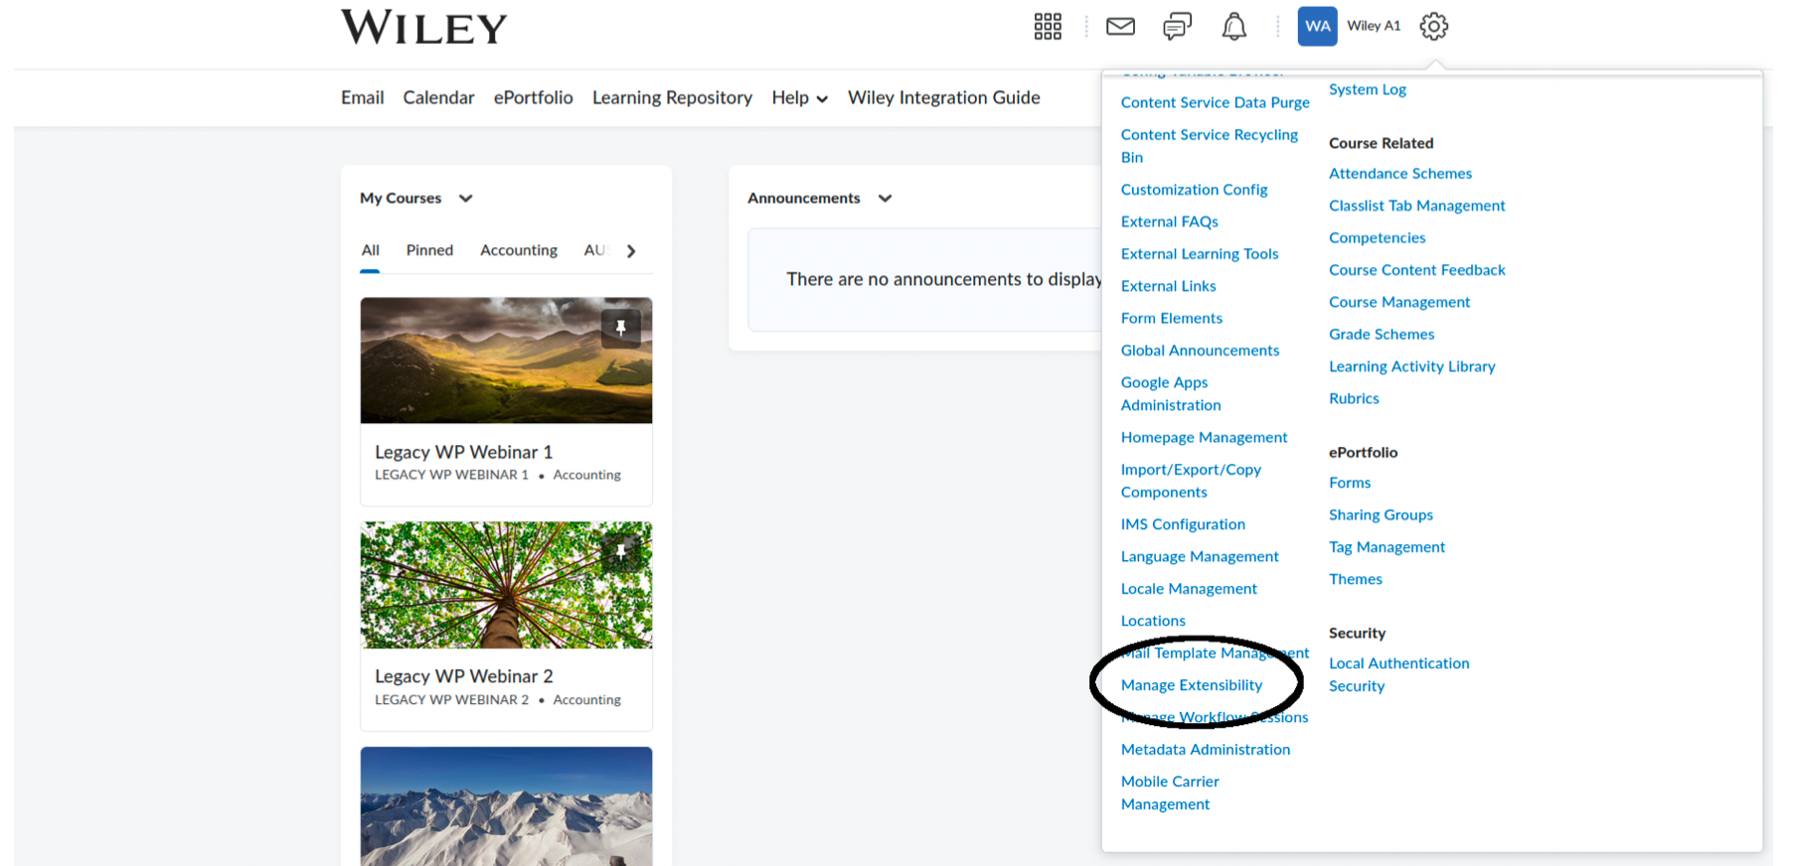Viewport: 1799px width, 866px height.
Task: Open Course Management
Action: [1399, 302]
